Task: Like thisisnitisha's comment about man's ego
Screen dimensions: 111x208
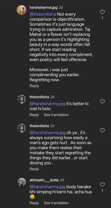Action: pos(102,130)
